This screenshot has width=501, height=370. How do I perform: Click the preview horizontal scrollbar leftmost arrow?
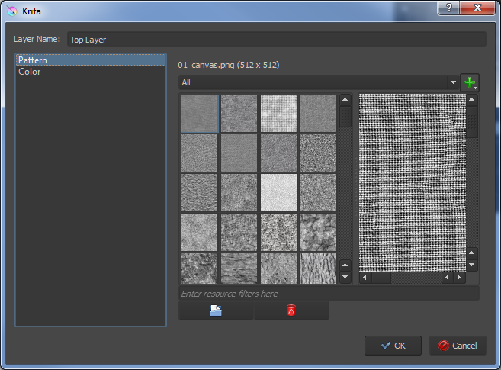pos(365,278)
